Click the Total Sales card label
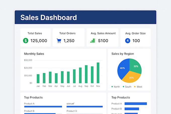Viewport: 171px width, 114px height. 35,33
